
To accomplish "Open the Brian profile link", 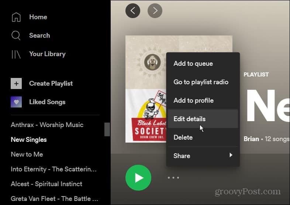I will tap(251, 139).
